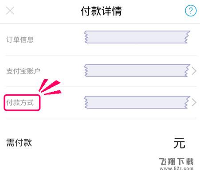Viewport: 200px width, 175px height.
Task: Expand the 付款方式 row chevron
Action: click(194, 102)
